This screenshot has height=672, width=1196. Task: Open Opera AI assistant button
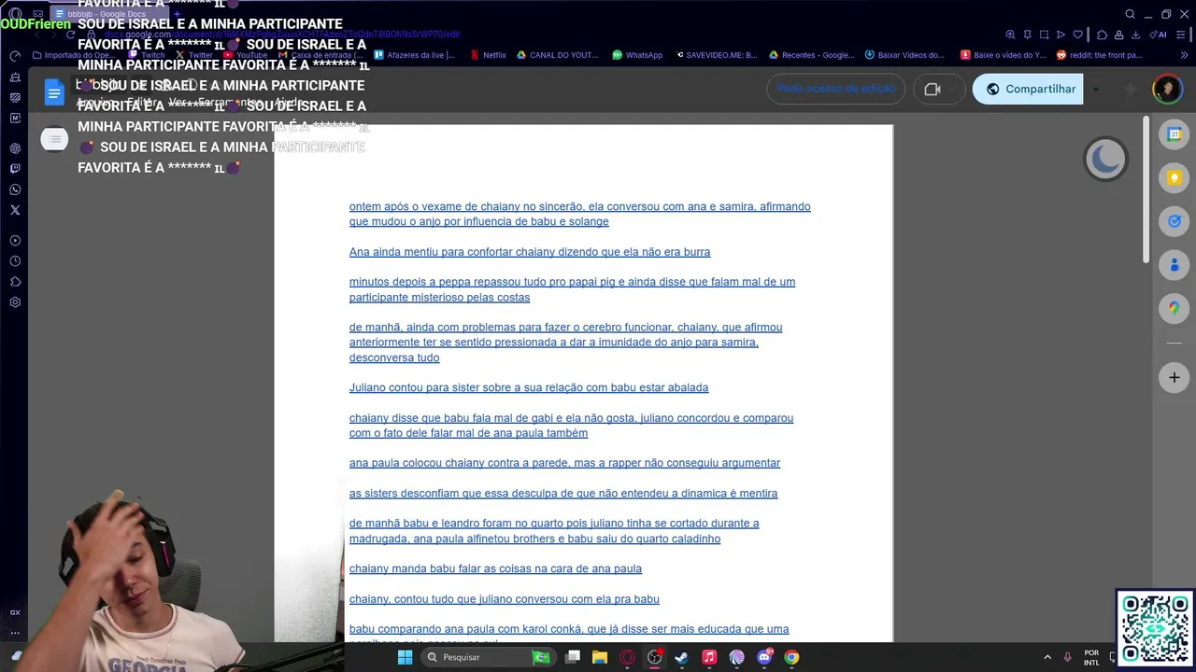click(x=1160, y=35)
